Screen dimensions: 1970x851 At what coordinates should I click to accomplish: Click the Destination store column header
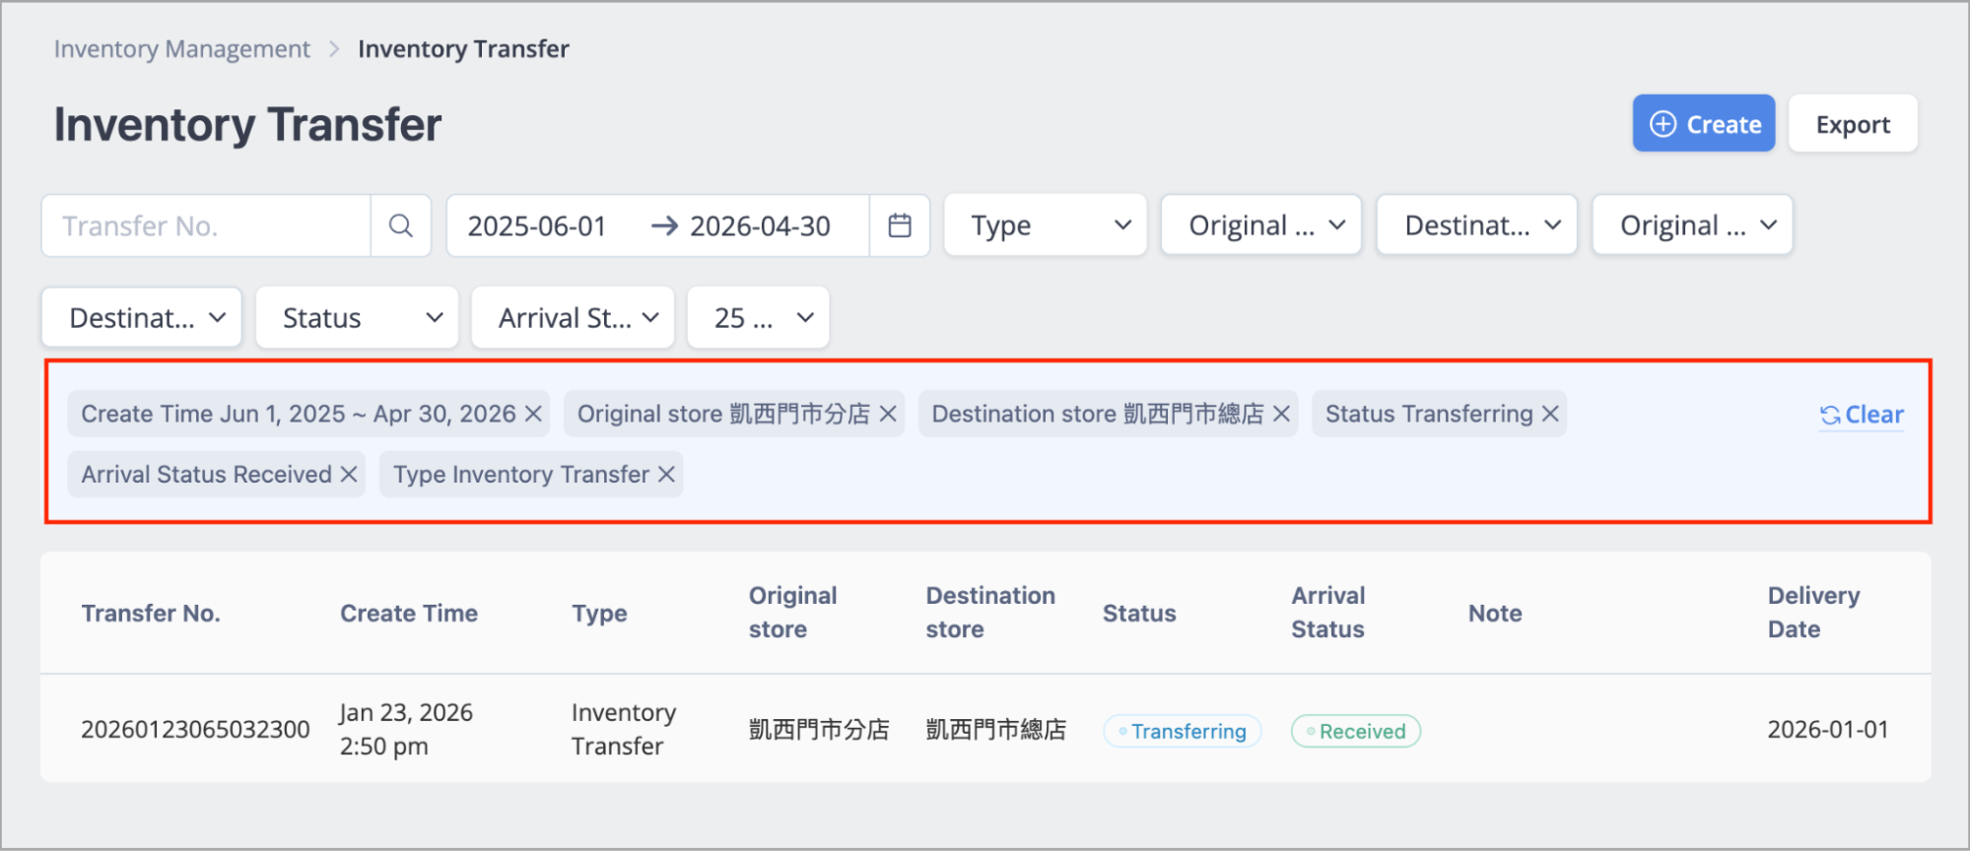click(x=990, y=612)
